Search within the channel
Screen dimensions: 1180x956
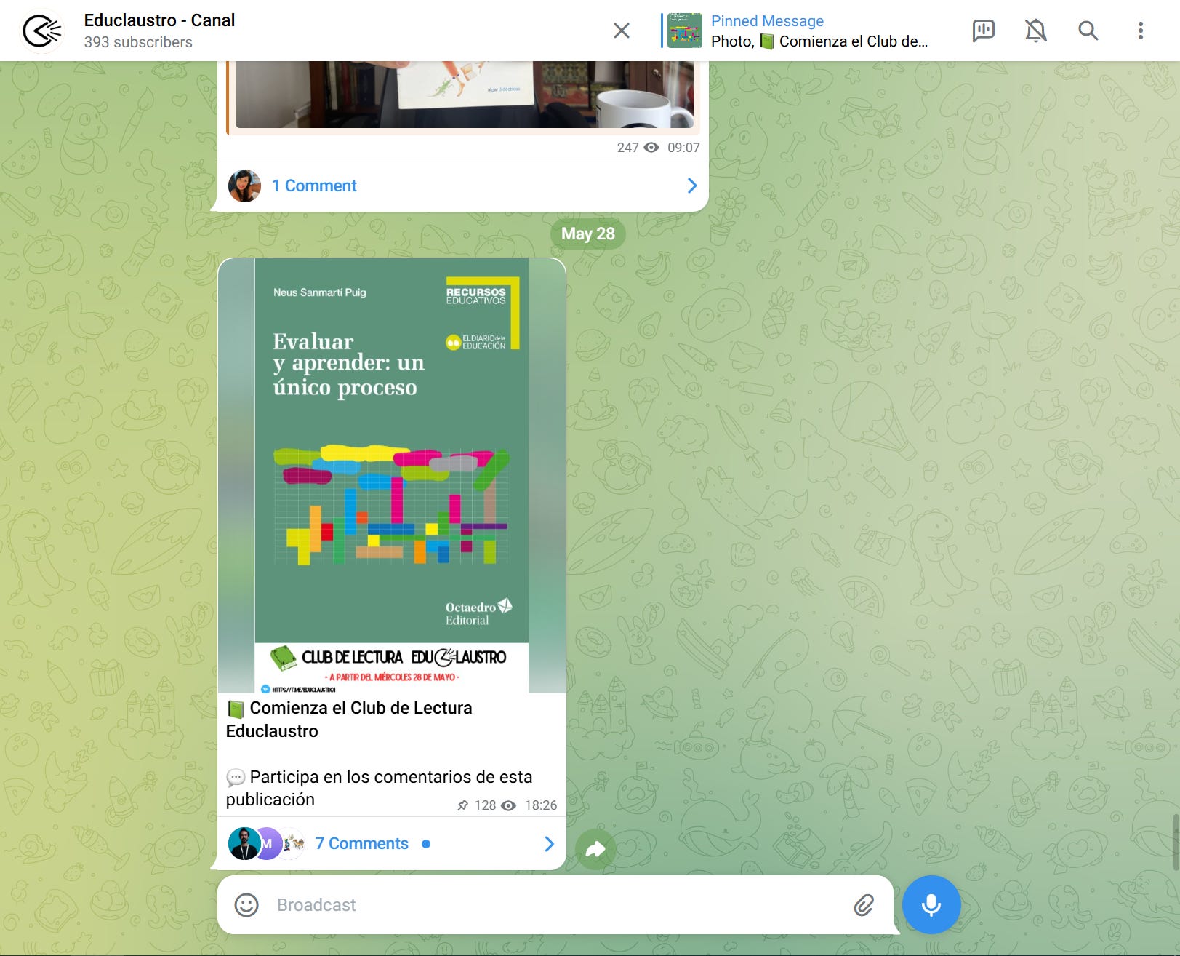(x=1088, y=31)
